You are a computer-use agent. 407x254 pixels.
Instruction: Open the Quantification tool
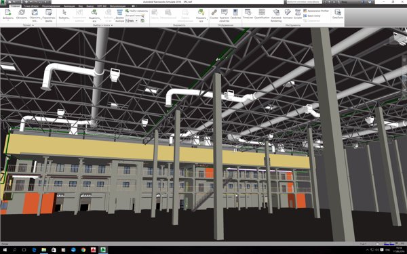coord(262,14)
